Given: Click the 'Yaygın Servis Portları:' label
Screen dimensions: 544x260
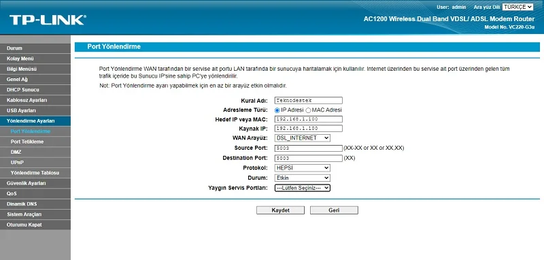Looking at the screenshot, I should (x=238, y=188).
